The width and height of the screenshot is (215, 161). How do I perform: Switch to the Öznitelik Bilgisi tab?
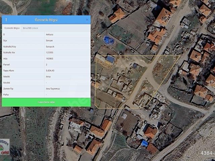pyautogui.click(x=12, y=28)
